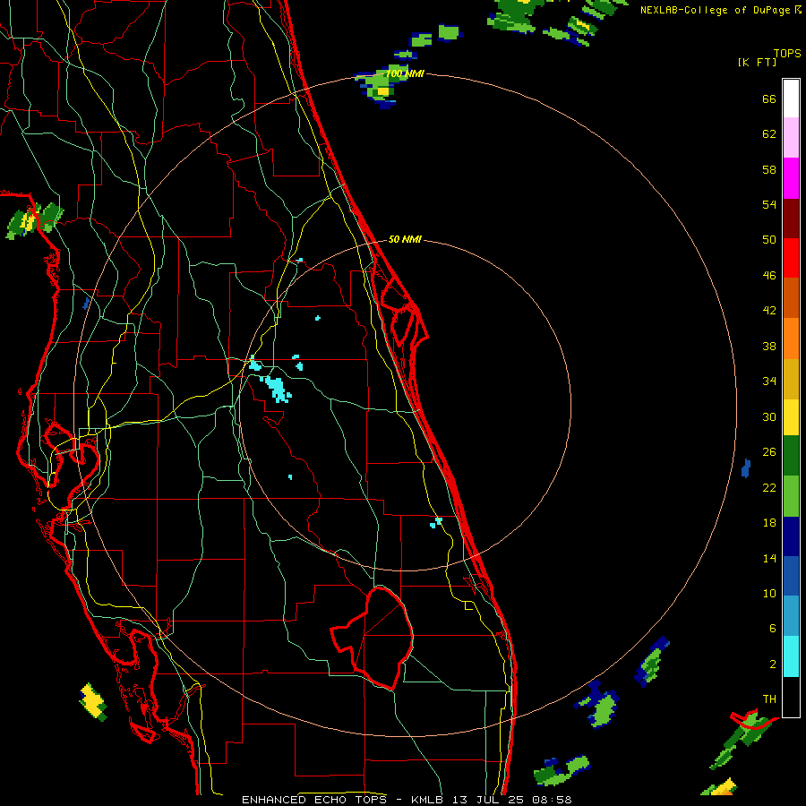Click the yellow echo blob off the southwest coast
This screenshot has height=806, width=806.
pyautogui.click(x=93, y=701)
